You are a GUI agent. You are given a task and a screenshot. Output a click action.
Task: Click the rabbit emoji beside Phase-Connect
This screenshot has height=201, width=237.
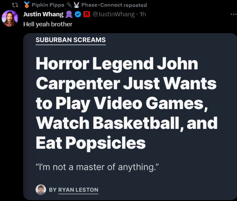76,5
